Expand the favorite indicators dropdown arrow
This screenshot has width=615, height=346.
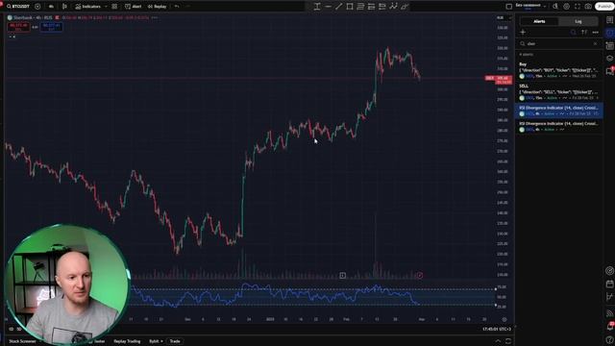[x=106, y=7]
